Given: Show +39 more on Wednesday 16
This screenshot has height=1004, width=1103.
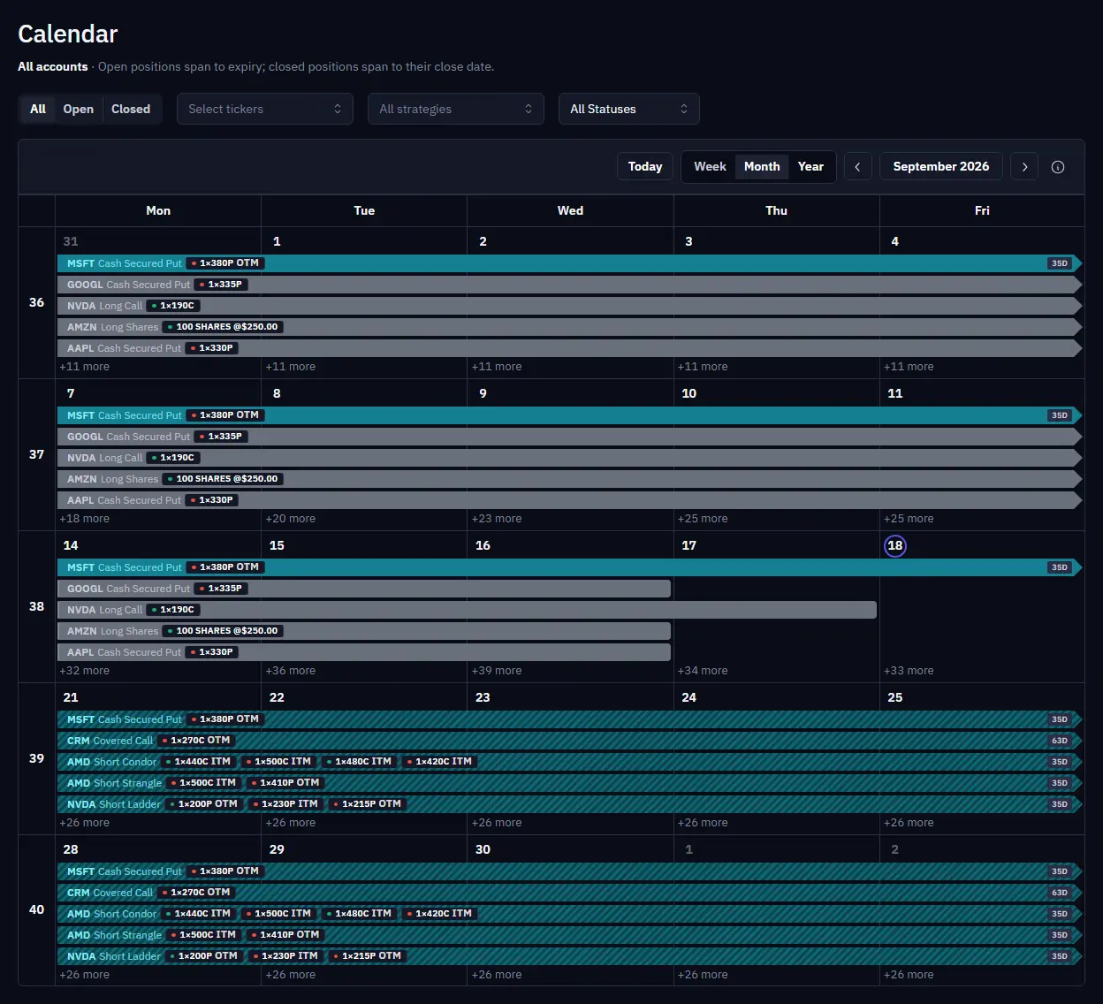Looking at the screenshot, I should click(497, 671).
